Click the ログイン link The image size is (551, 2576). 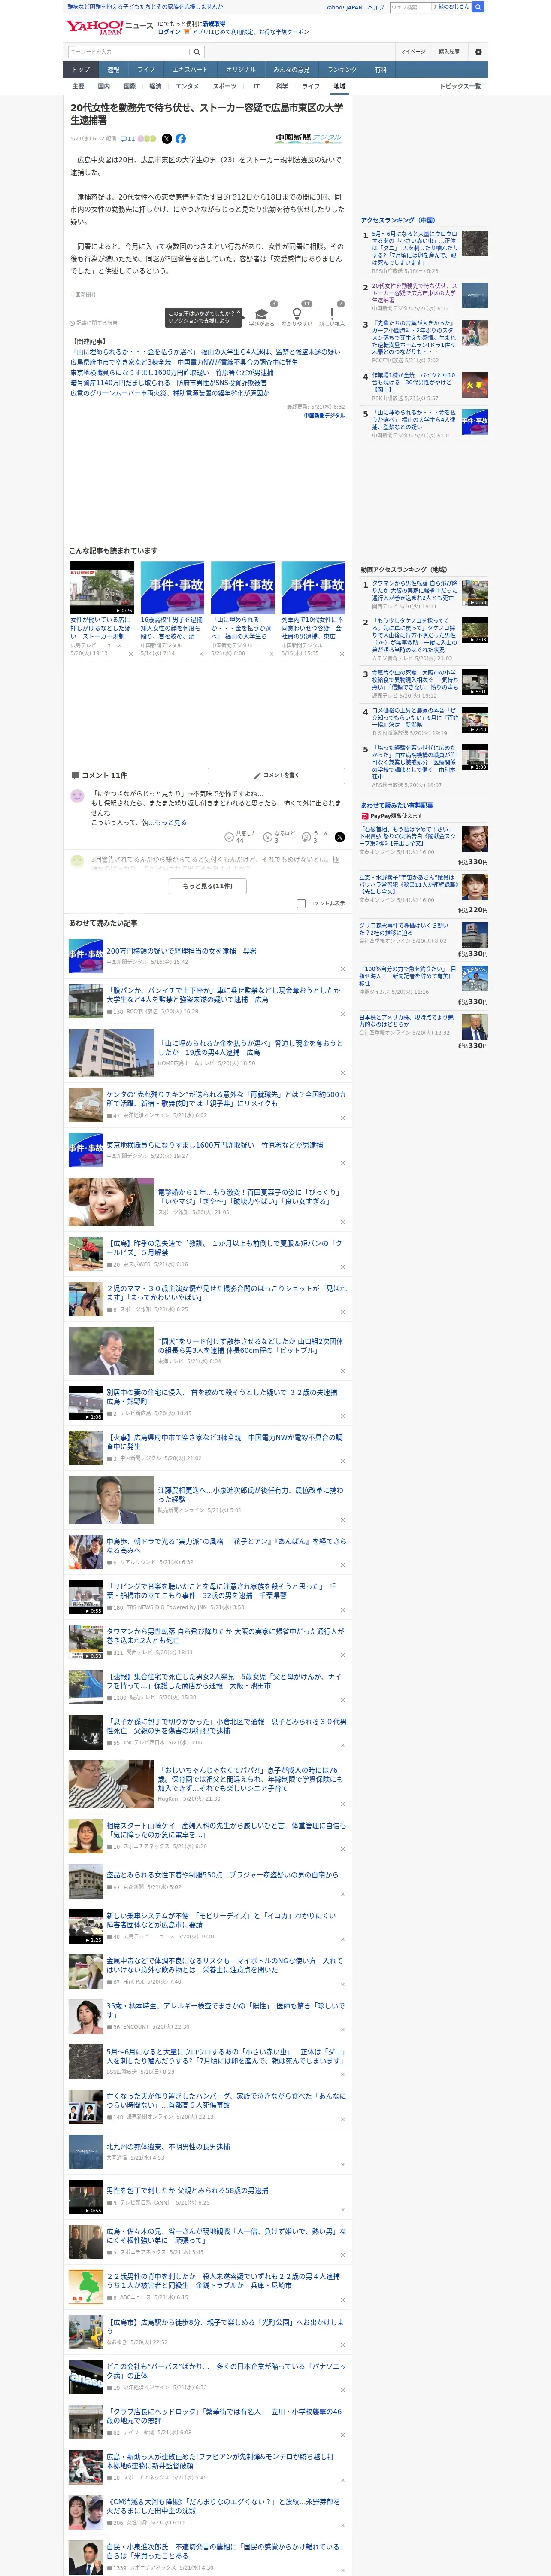tap(169, 32)
